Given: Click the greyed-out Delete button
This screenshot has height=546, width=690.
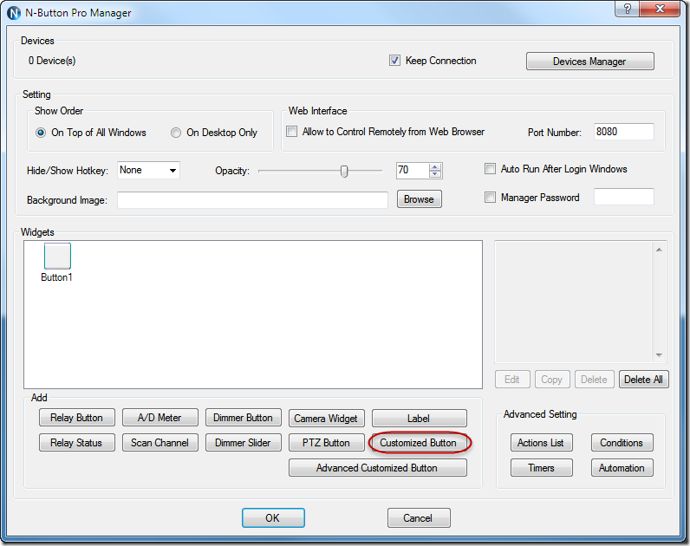Looking at the screenshot, I should point(594,380).
